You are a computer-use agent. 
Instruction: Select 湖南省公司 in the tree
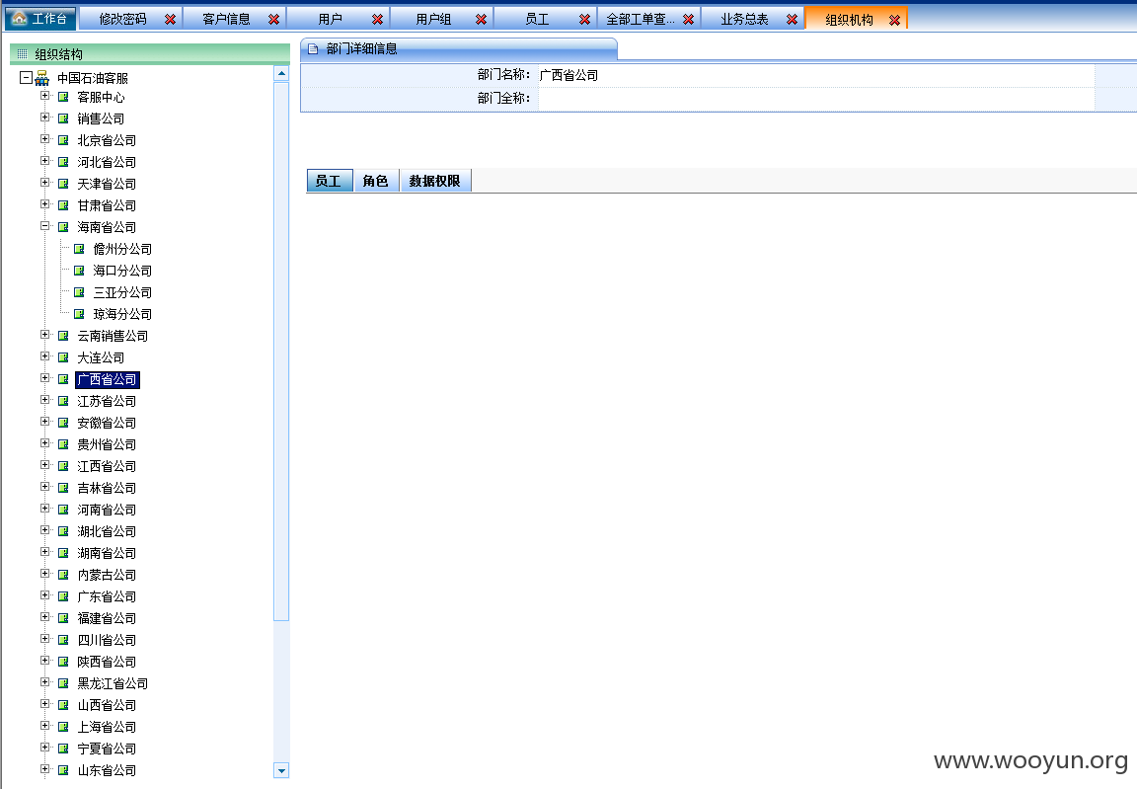click(107, 553)
